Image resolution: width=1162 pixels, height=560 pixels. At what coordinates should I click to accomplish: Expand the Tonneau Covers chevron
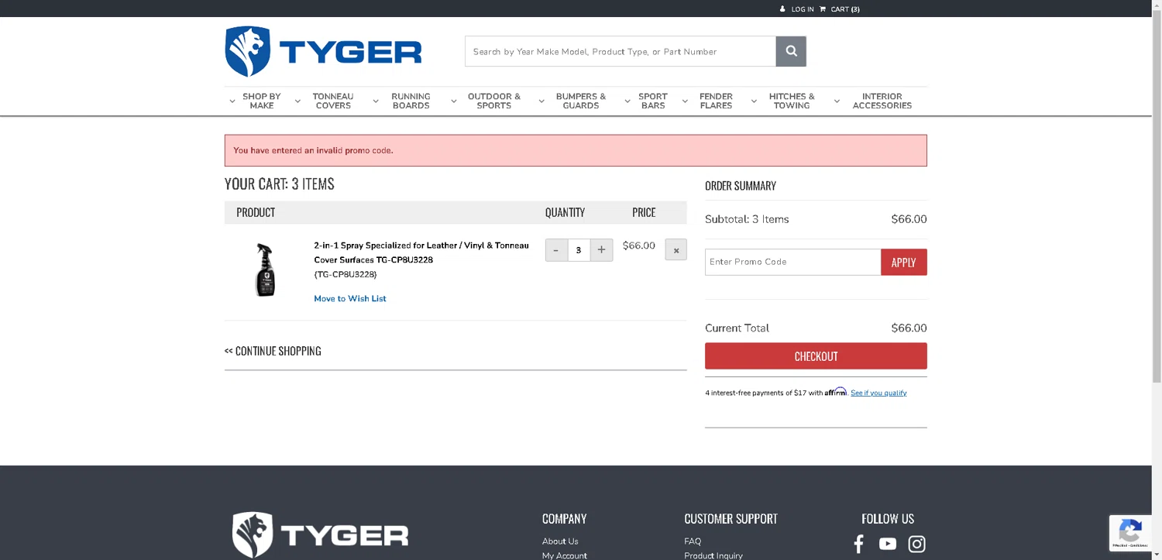(x=297, y=101)
